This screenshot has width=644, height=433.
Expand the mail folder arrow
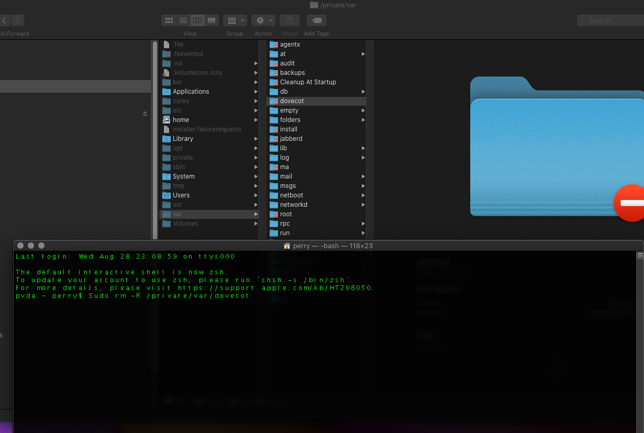point(363,176)
